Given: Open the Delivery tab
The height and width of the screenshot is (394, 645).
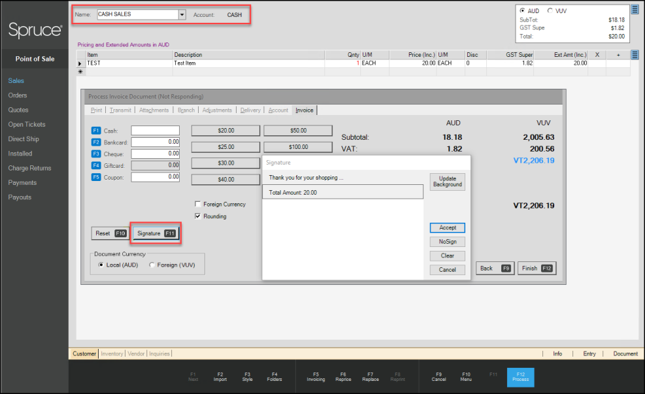Looking at the screenshot, I should (x=250, y=110).
